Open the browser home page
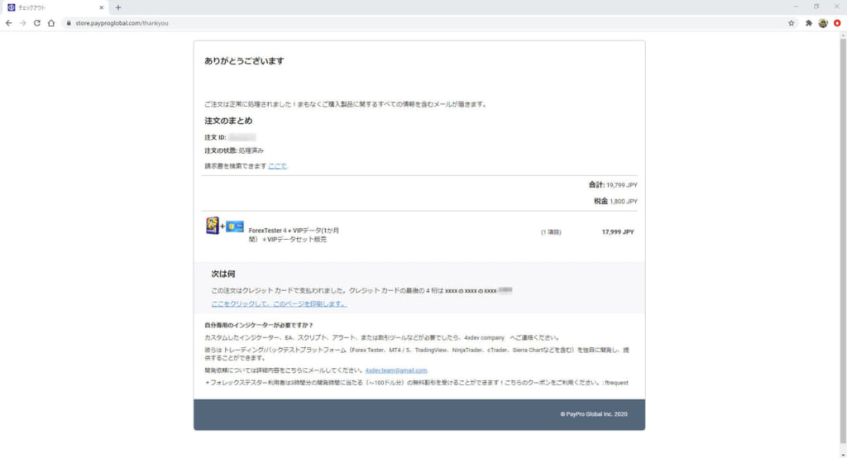847x458 pixels. tap(50, 23)
